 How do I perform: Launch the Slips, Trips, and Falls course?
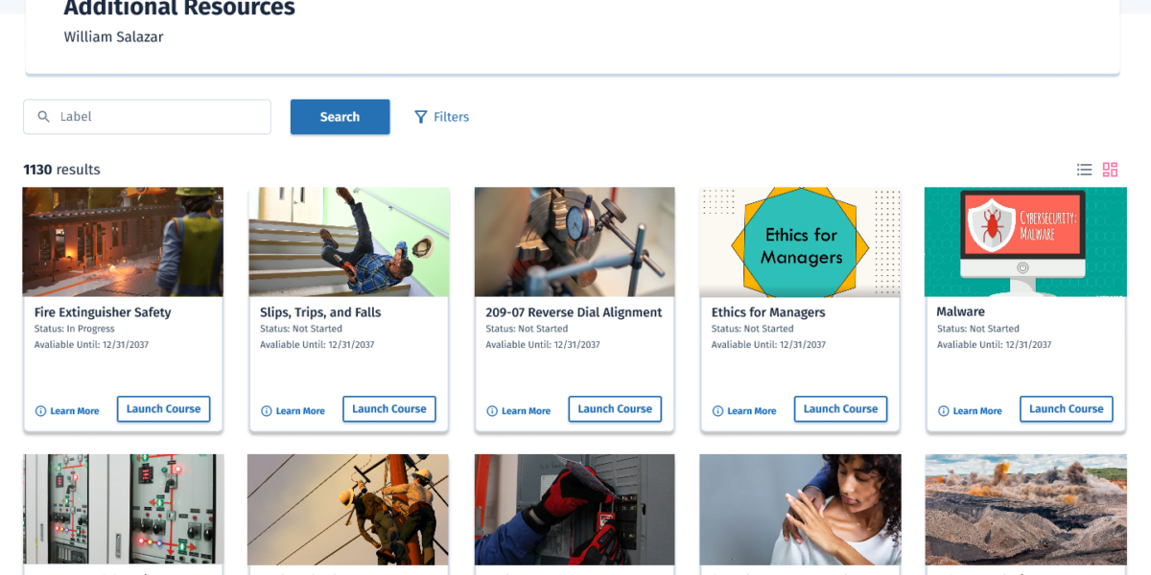(x=389, y=409)
